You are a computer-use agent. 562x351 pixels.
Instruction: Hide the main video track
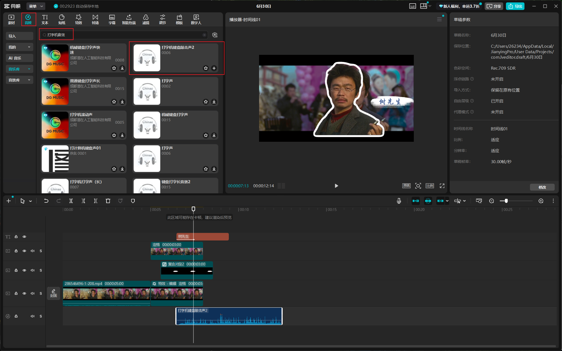click(24, 293)
